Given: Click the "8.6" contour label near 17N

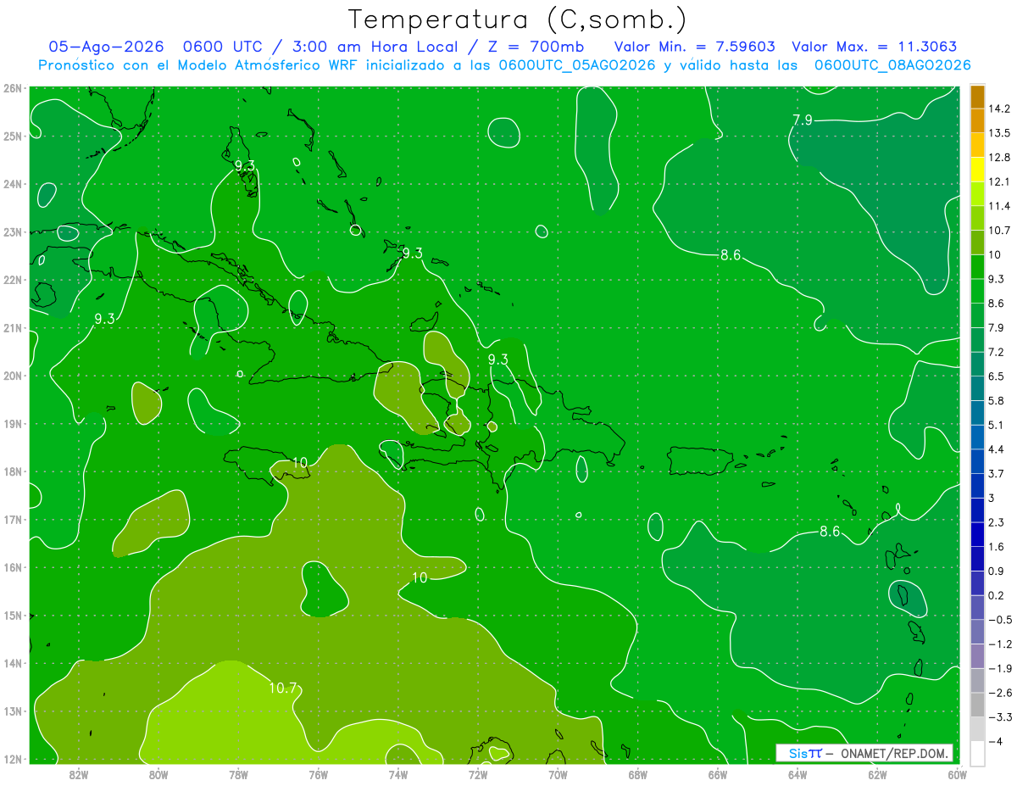Looking at the screenshot, I should pos(830,532).
